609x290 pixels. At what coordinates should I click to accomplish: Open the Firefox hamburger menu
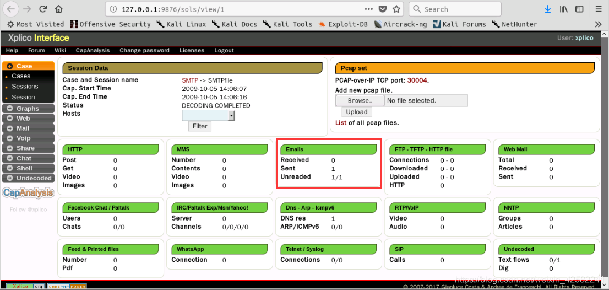[x=599, y=9]
